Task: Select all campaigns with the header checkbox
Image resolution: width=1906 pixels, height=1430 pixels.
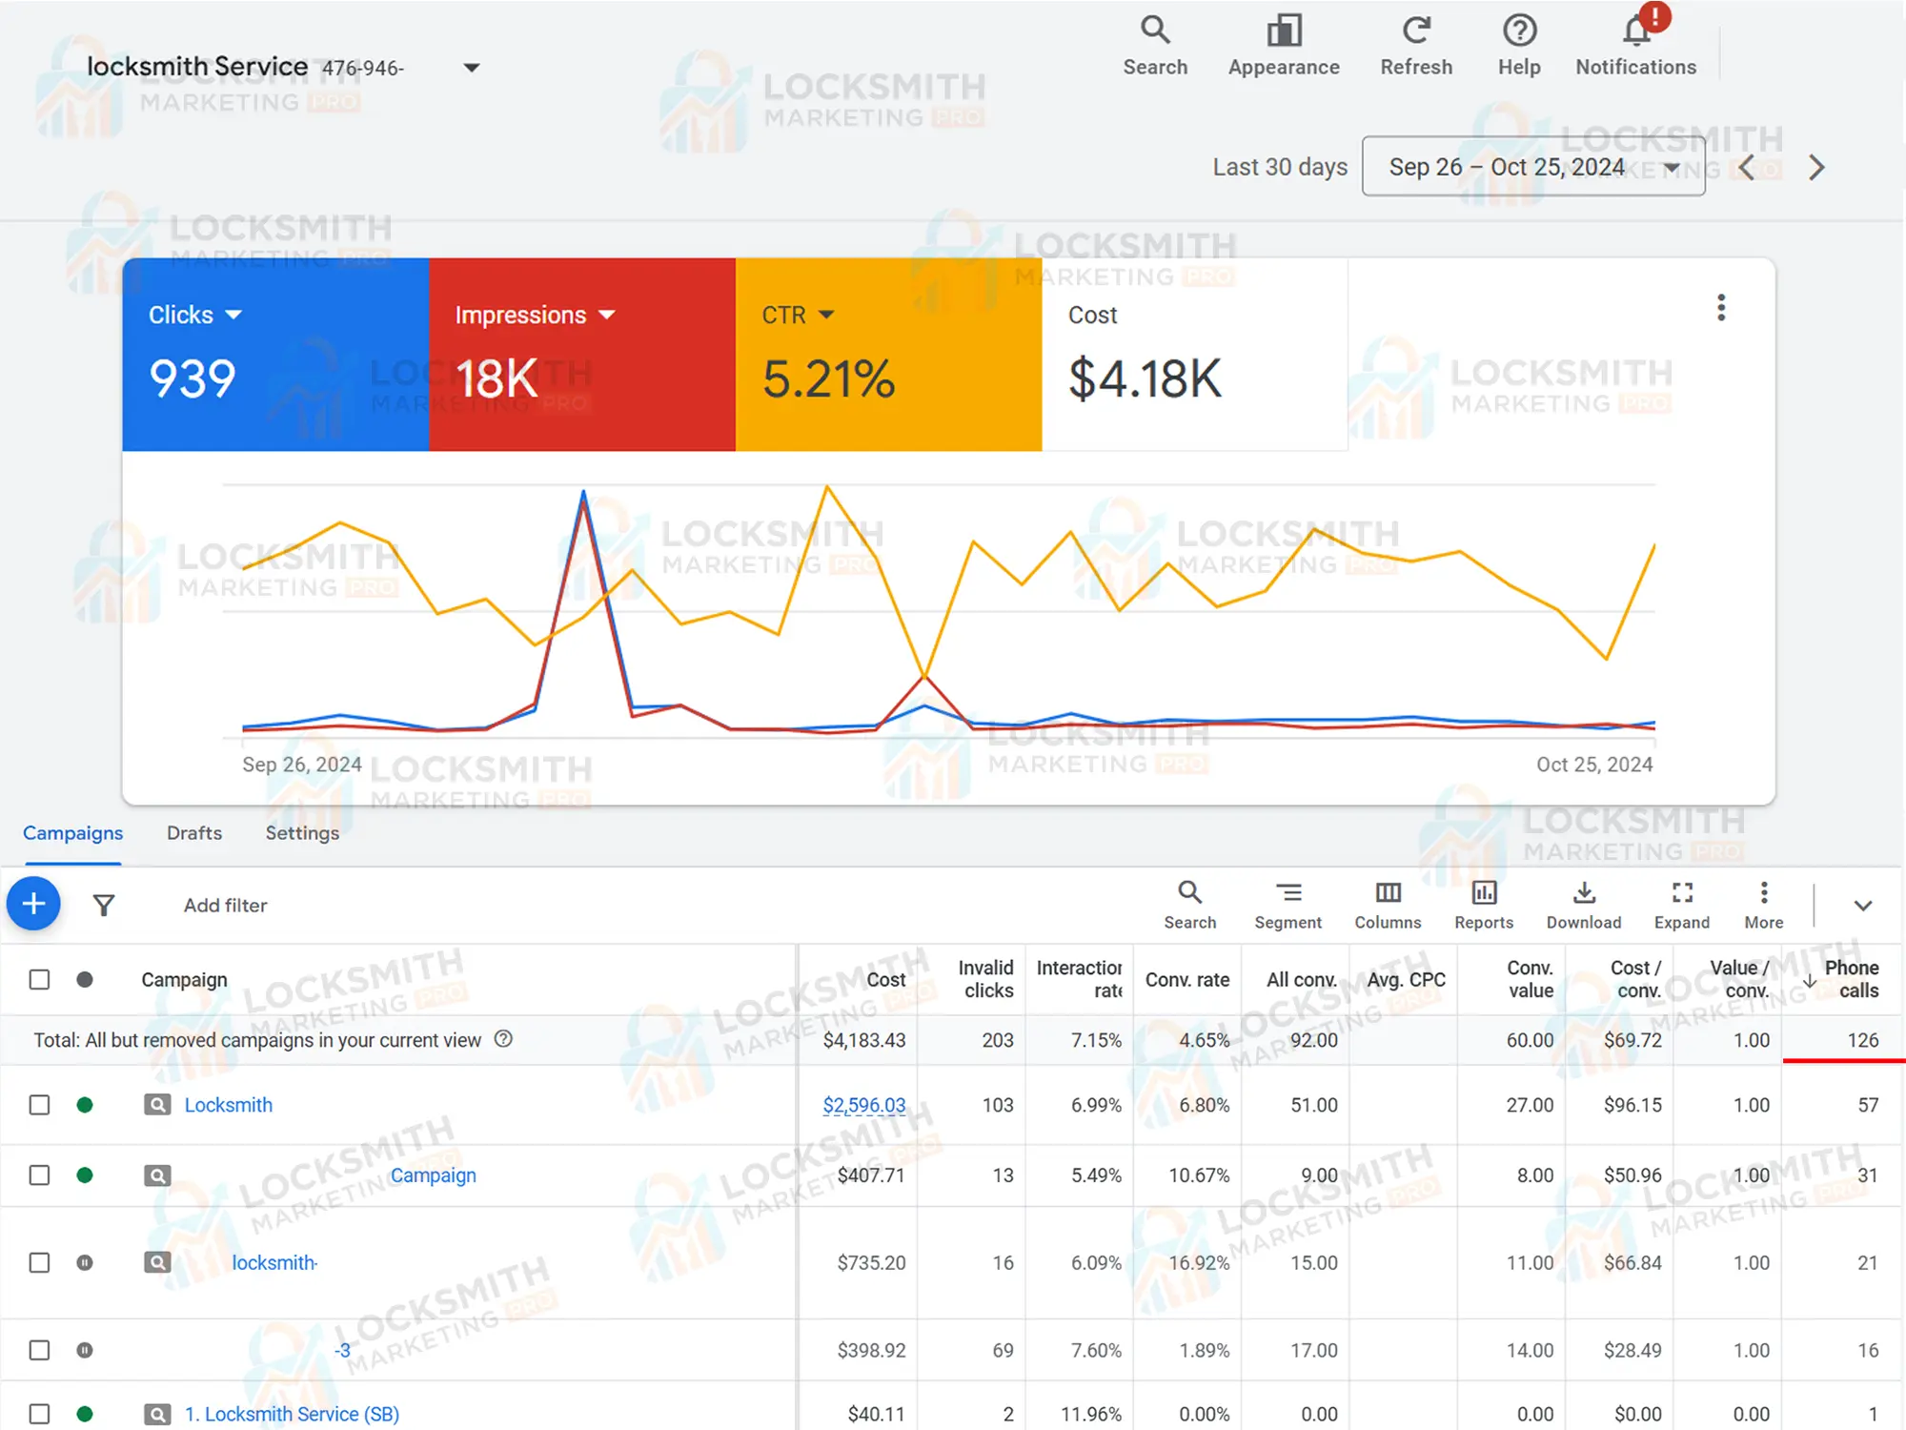Action: pyautogui.click(x=39, y=979)
